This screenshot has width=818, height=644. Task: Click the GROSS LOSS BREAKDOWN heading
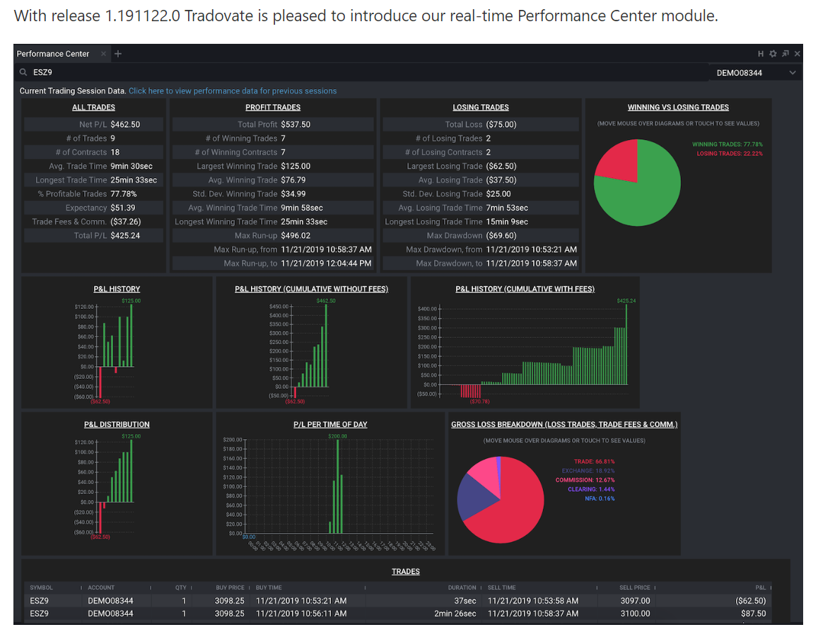[x=564, y=424]
